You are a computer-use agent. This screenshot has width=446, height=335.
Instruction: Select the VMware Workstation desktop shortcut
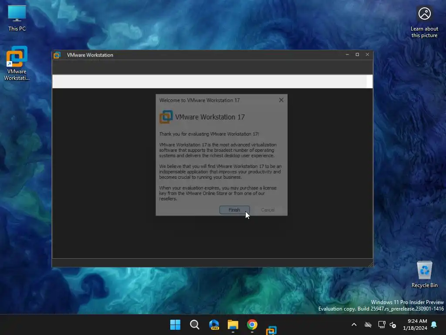(17, 63)
